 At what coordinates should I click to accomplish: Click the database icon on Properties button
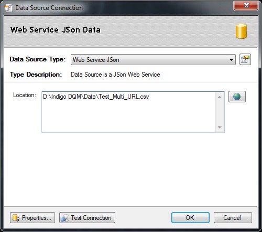click(x=16, y=218)
